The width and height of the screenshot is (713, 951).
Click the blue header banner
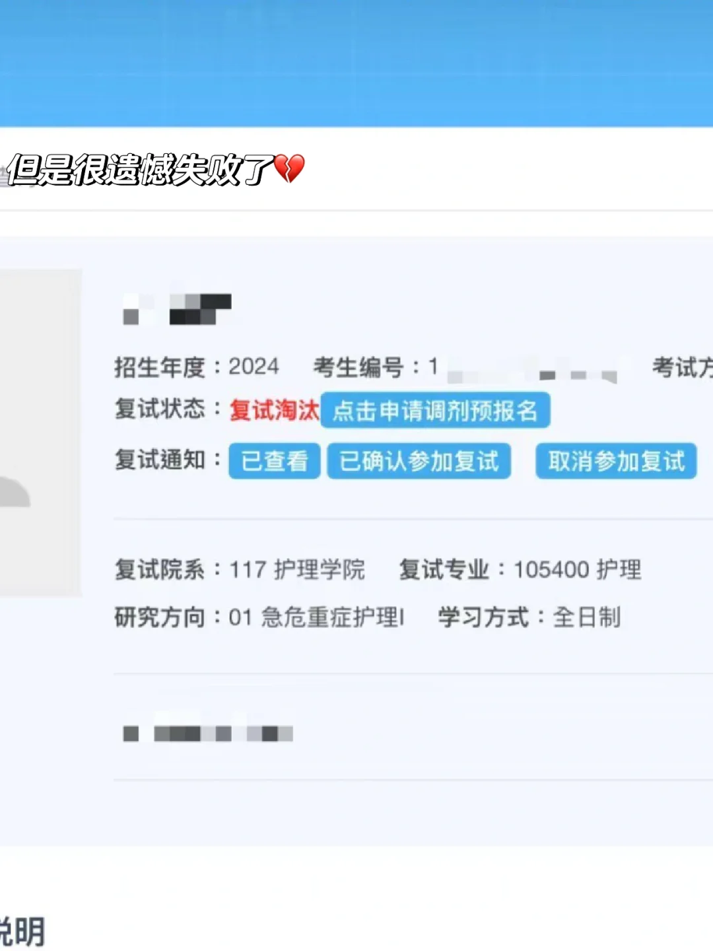click(x=356, y=63)
